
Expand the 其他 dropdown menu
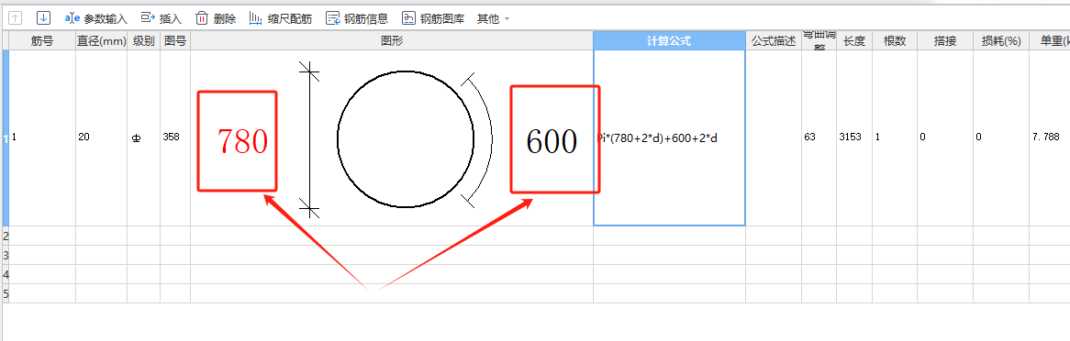(x=494, y=18)
